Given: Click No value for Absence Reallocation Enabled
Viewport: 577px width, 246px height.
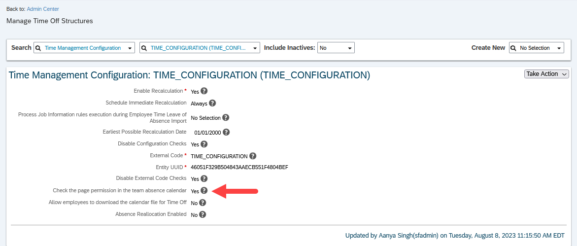Looking at the screenshot, I should pos(194,215).
